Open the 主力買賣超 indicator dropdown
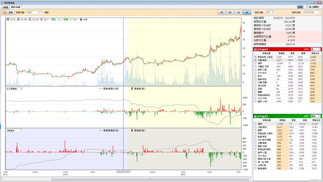The width and height of the screenshot is (323, 182). (x=21, y=88)
